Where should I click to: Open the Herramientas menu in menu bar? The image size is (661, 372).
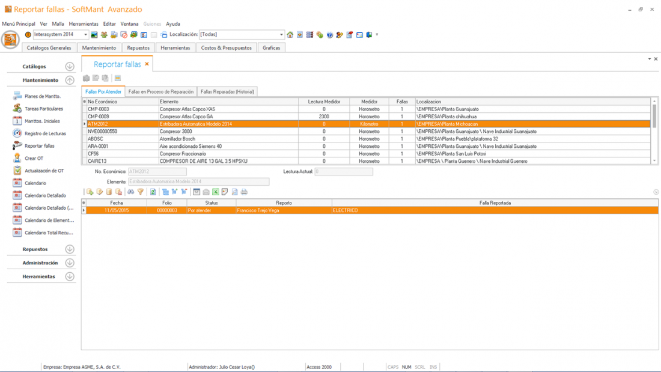(x=84, y=24)
